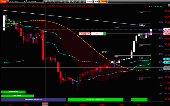The width and height of the screenshot is (170, 106).
Task: Click the CLOSE label near price axis
Action: pyautogui.click(x=161, y=78)
